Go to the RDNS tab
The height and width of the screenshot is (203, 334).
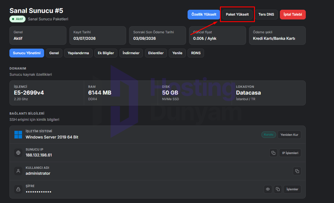point(196,53)
